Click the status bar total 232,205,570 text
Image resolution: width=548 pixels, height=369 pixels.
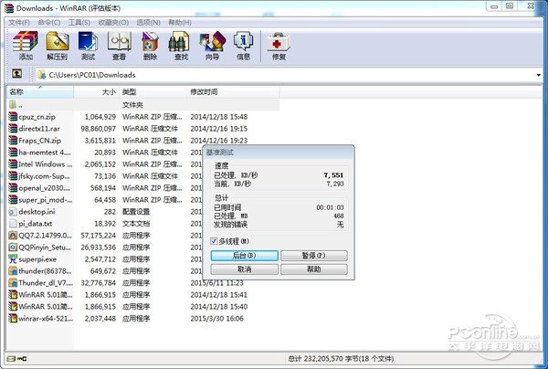click(x=341, y=359)
